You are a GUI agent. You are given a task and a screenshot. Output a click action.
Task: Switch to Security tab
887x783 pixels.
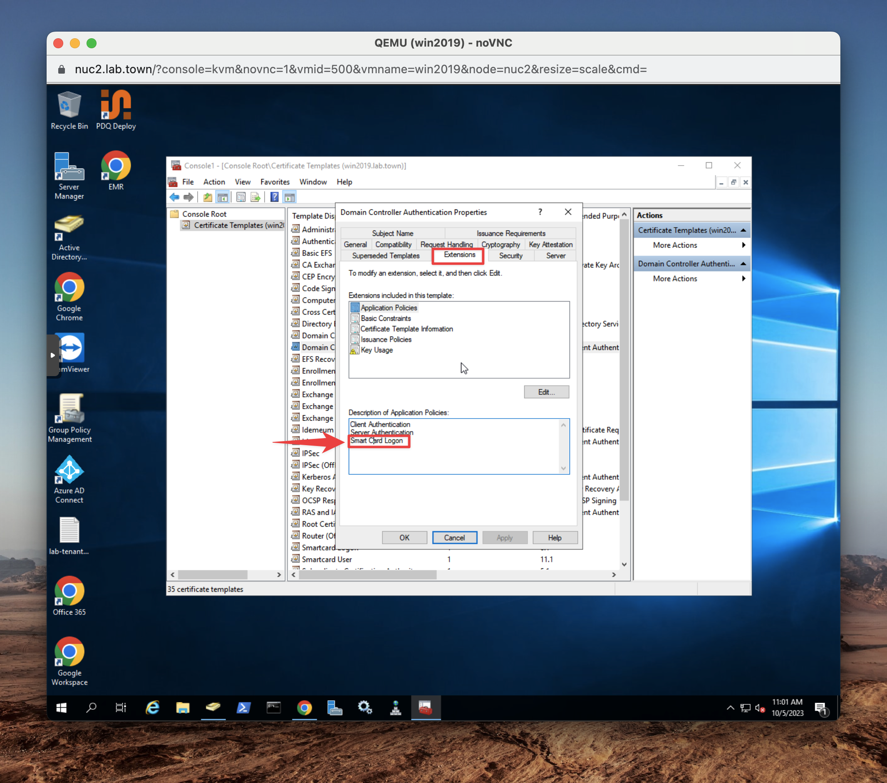[510, 255]
